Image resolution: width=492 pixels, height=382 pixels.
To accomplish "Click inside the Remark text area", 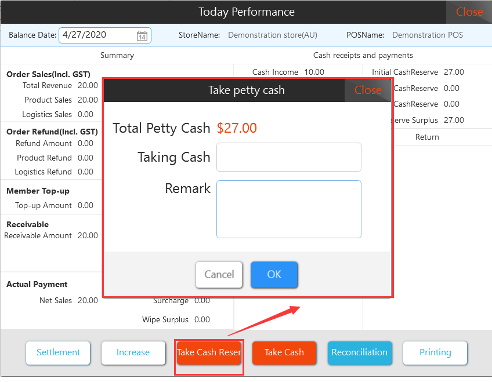I will (288, 209).
